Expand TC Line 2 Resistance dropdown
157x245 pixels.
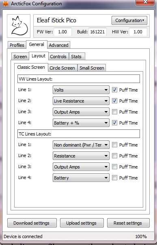(81, 156)
